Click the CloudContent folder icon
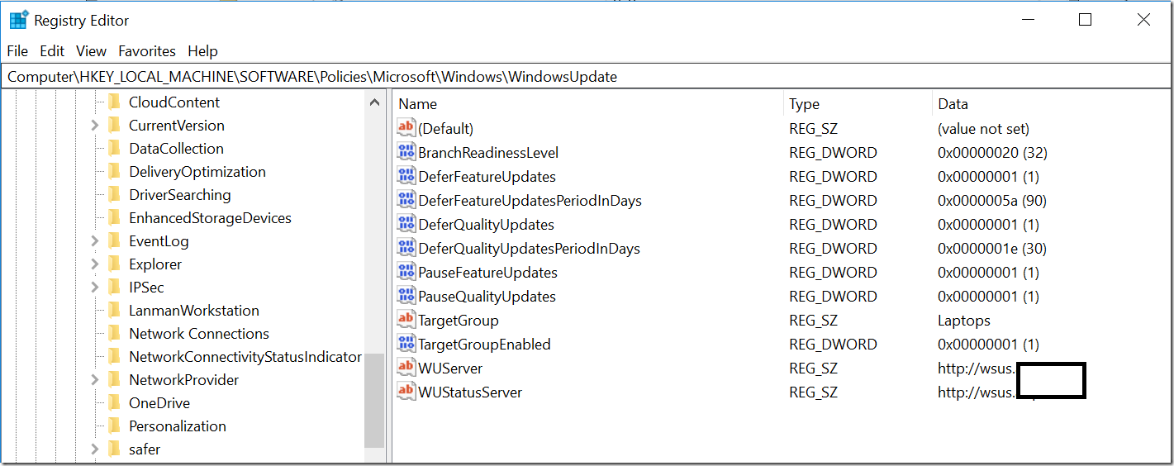This screenshot has width=1174, height=466. (114, 102)
